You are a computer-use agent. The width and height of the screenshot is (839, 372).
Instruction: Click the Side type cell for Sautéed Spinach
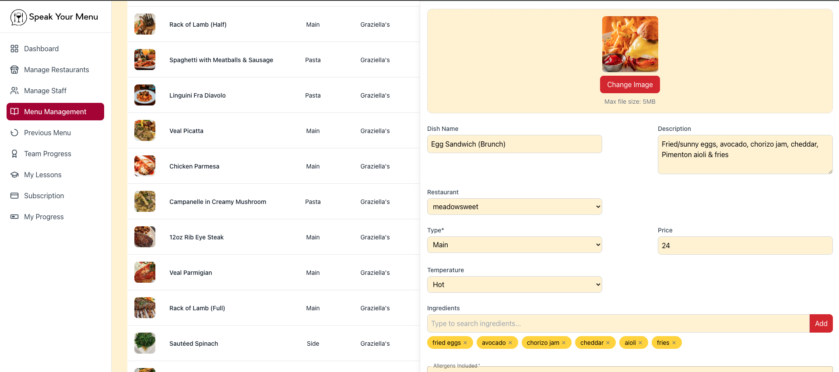coord(313,344)
